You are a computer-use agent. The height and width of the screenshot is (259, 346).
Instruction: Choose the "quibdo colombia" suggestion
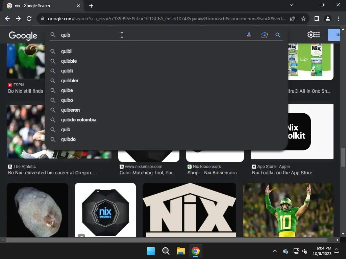tap(166, 120)
